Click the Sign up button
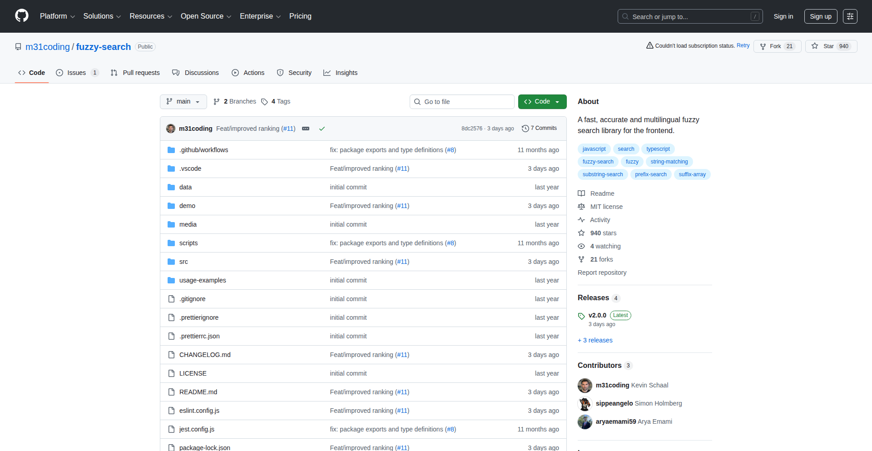 pos(820,16)
